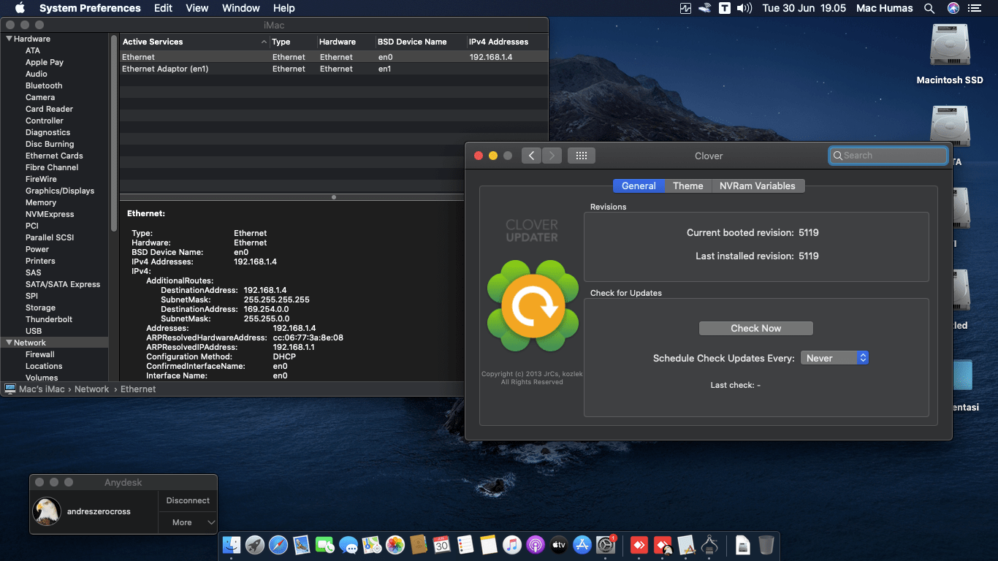Activate Siri from the menu bar

point(953,8)
